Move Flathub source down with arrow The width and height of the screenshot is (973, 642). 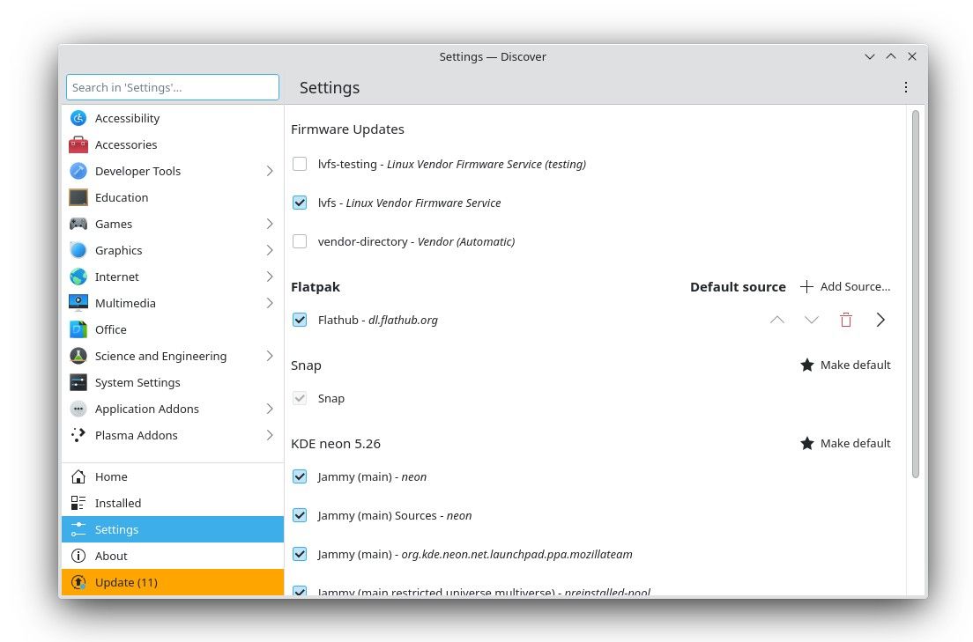pos(812,320)
